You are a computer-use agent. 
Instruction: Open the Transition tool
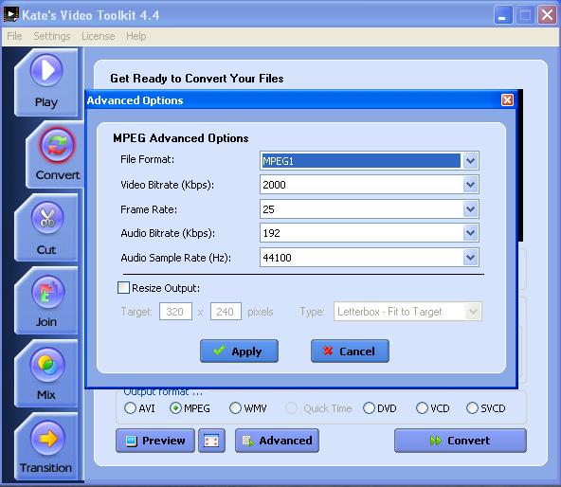[46, 446]
